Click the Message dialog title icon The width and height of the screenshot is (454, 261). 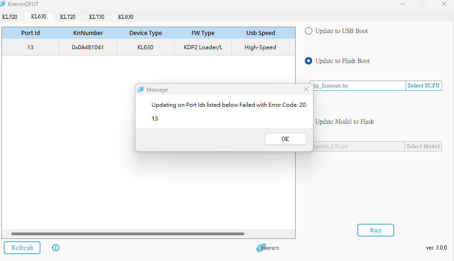click(141, 89)
